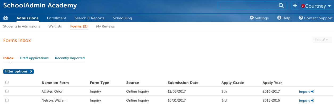Click the import arrow icon for Nelson, William

coord(312,101)
